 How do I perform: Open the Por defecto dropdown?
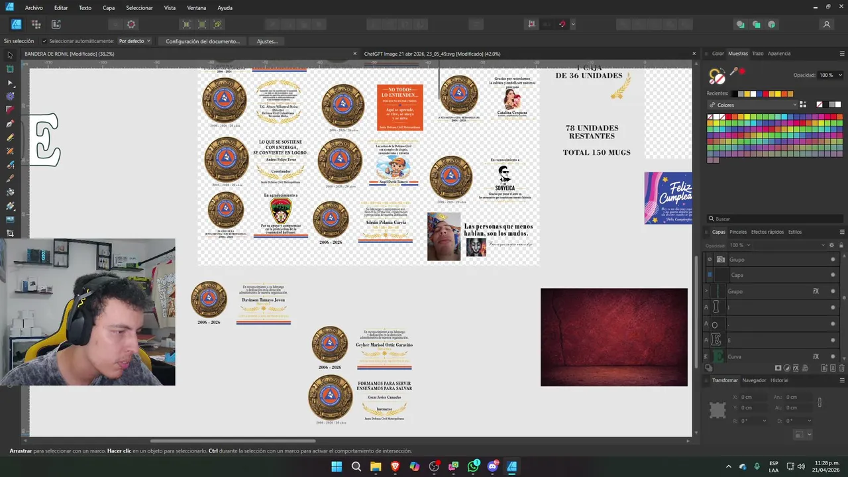(x=134, y=41)
